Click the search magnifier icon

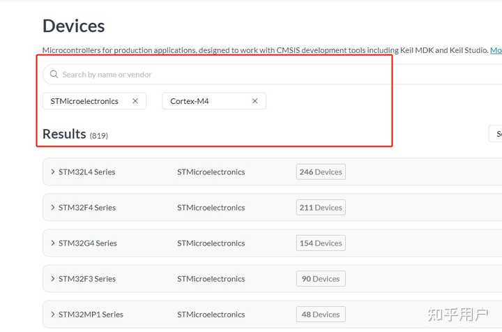(54, 75)
